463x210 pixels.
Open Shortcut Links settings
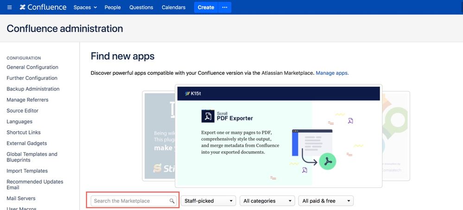tap(24, 132)
